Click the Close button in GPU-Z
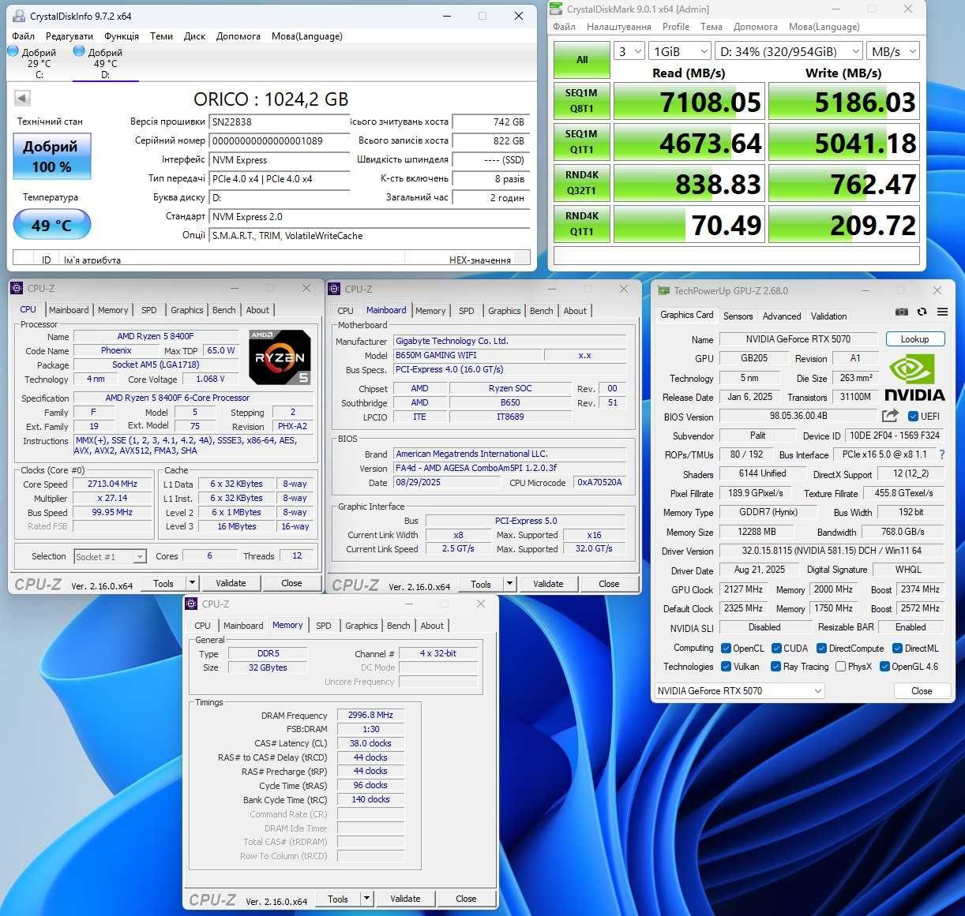The height and width of the screenshot is (916, 965). (922, 690)
